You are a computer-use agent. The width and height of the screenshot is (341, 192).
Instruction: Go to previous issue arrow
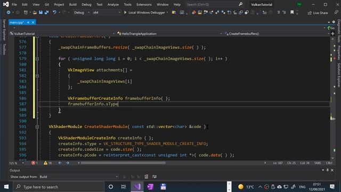(x=60, y=163)
